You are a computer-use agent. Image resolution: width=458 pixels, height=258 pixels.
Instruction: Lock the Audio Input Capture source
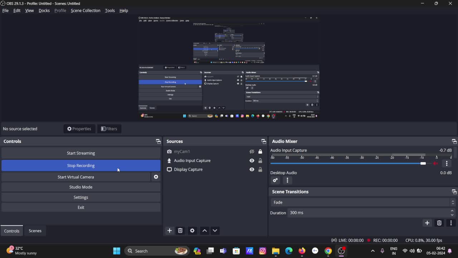coord(260,161)
